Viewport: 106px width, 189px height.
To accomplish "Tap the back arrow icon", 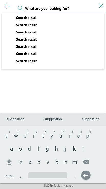I will 7,6.
